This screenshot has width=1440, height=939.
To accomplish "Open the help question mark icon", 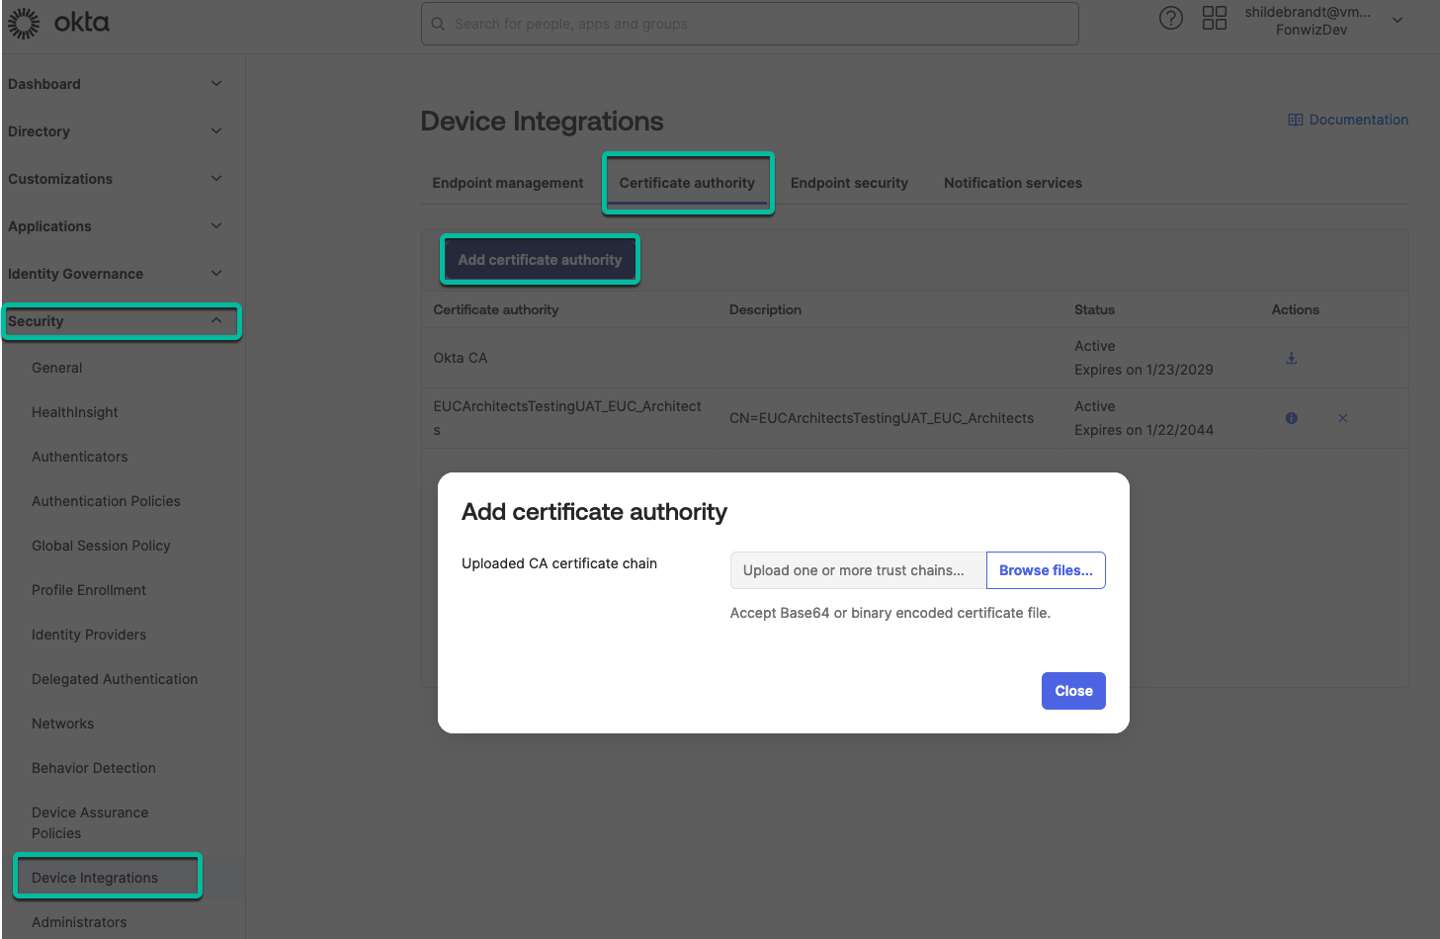I will click(1170, 18).
